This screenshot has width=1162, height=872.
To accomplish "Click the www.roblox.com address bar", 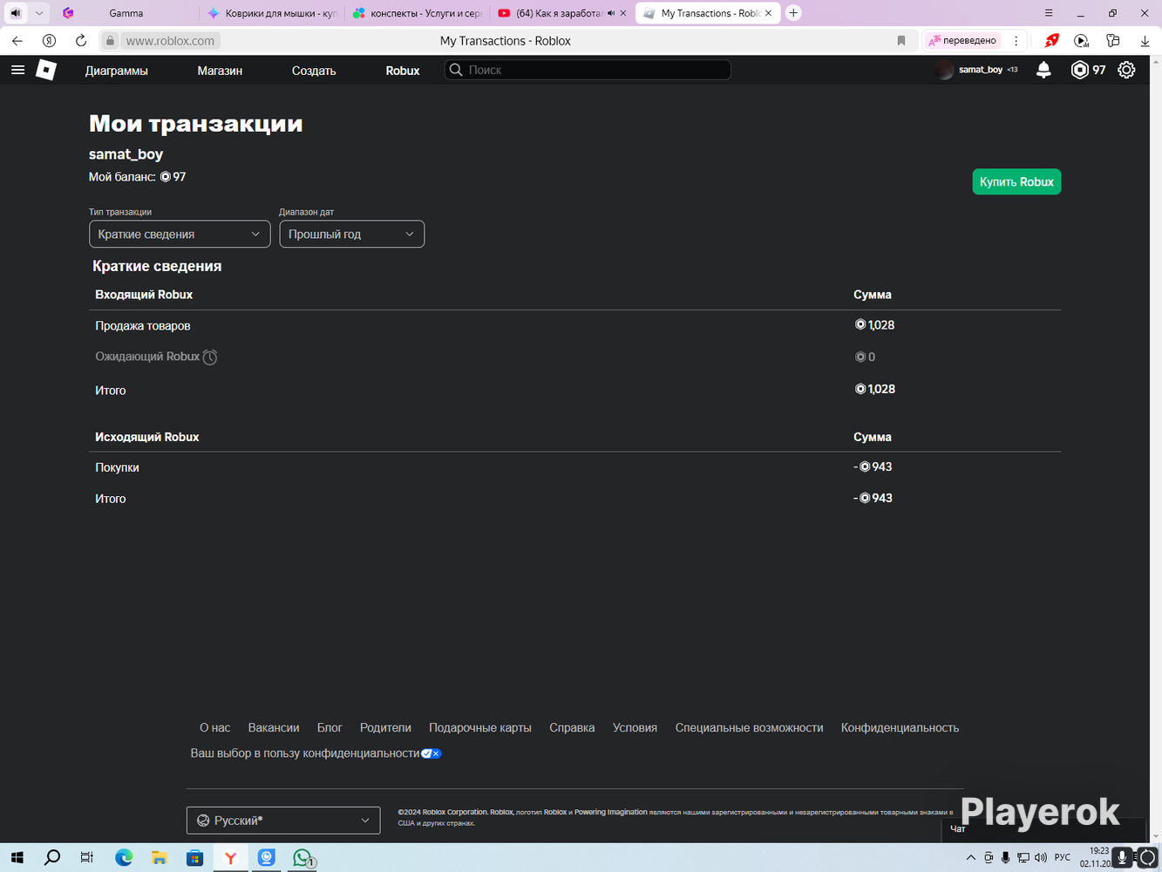I will tap(170, 41).
